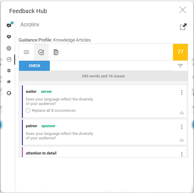Select the Acrolinx checkmark icon in sidebar

click(x=9, y=59)
